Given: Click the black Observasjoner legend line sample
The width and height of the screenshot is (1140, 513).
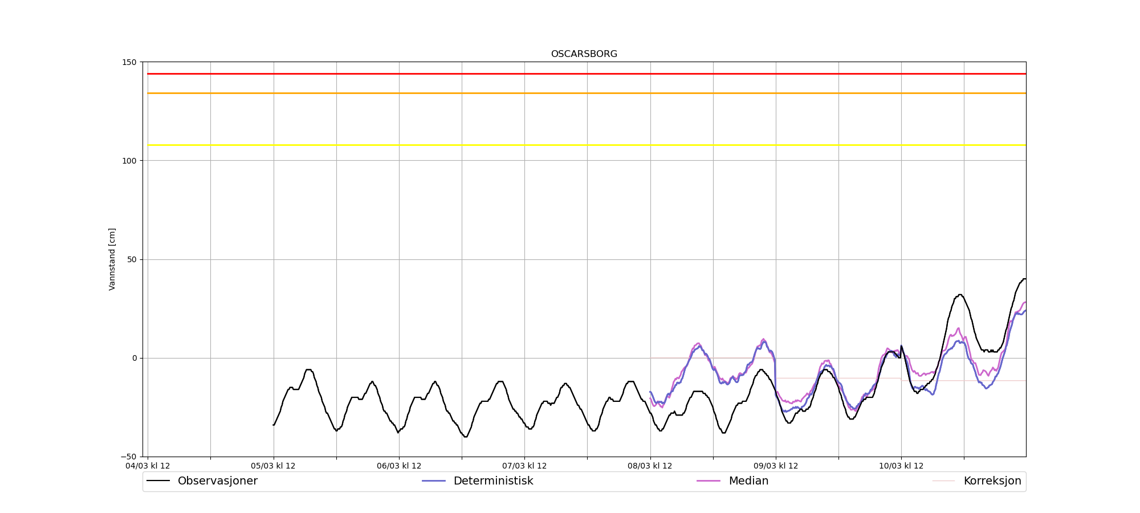Looking at the screenshot, I should 158,481.
